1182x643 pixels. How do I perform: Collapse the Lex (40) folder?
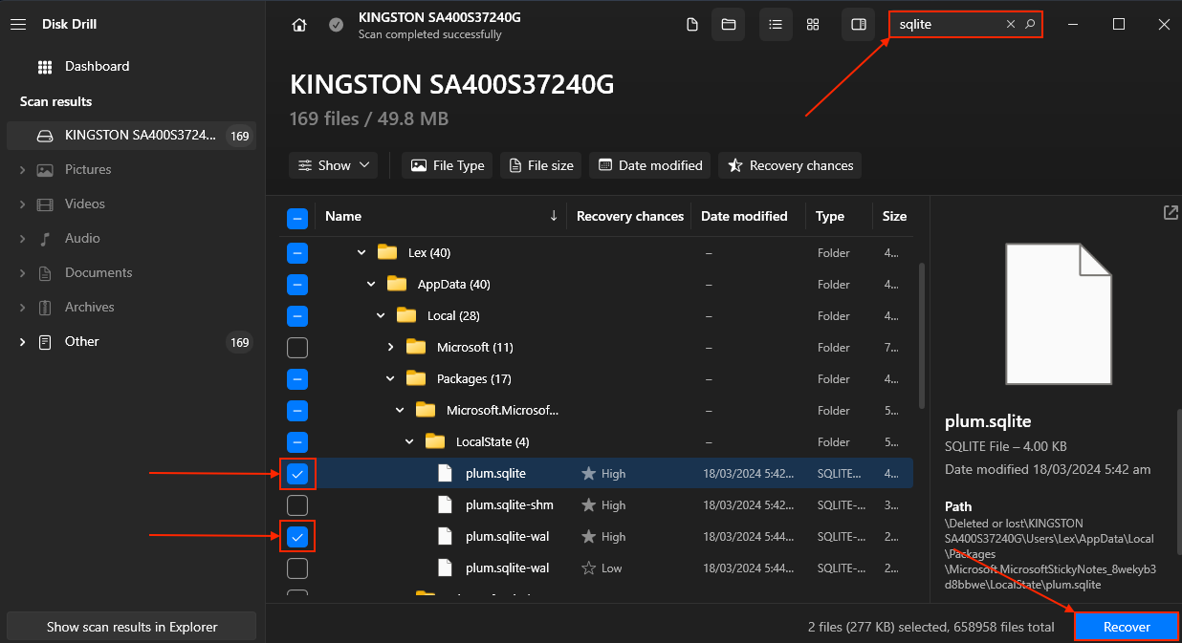coord(361,253)
